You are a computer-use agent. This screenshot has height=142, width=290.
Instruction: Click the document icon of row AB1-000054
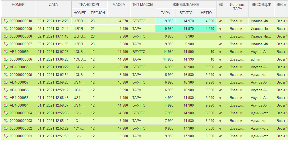(x=6, y=106)
